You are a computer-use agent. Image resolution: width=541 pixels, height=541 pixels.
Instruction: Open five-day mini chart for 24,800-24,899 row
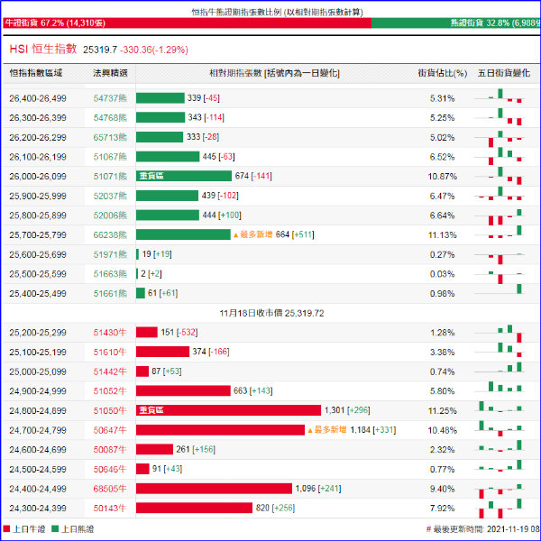[x=499, y=410]
